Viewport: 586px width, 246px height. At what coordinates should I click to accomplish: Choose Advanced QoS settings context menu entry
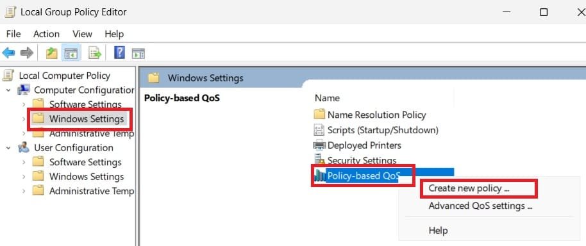pyautogui.click(x=480, y=206)
